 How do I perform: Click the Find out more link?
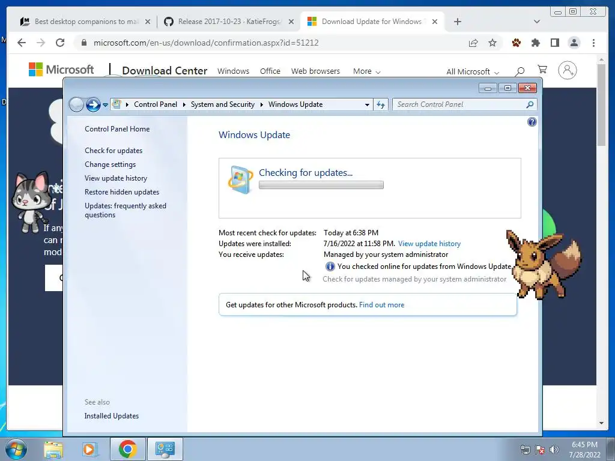point(381,305)
